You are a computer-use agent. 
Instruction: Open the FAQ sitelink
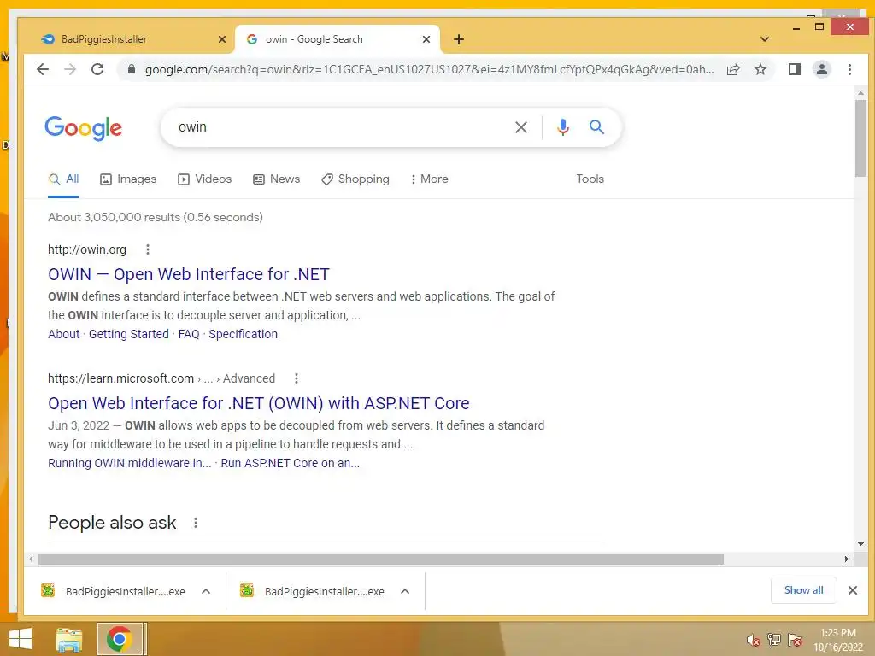(x=189, y=334)
